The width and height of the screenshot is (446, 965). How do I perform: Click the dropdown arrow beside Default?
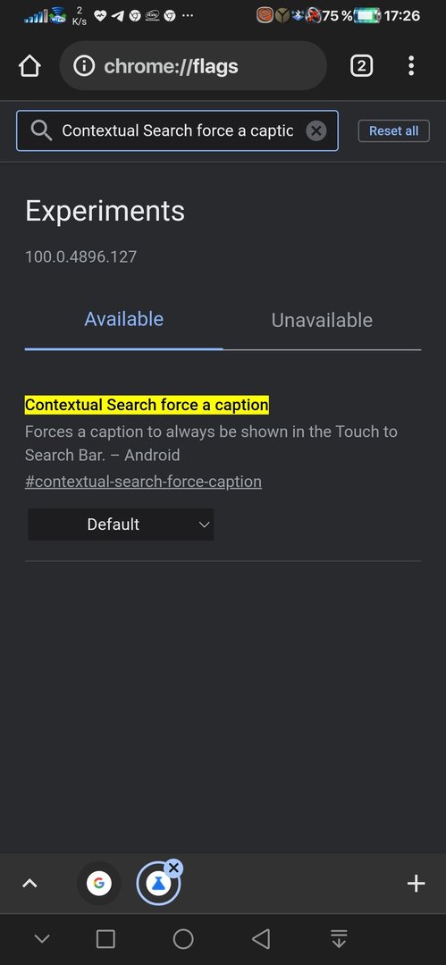(204, 525)
